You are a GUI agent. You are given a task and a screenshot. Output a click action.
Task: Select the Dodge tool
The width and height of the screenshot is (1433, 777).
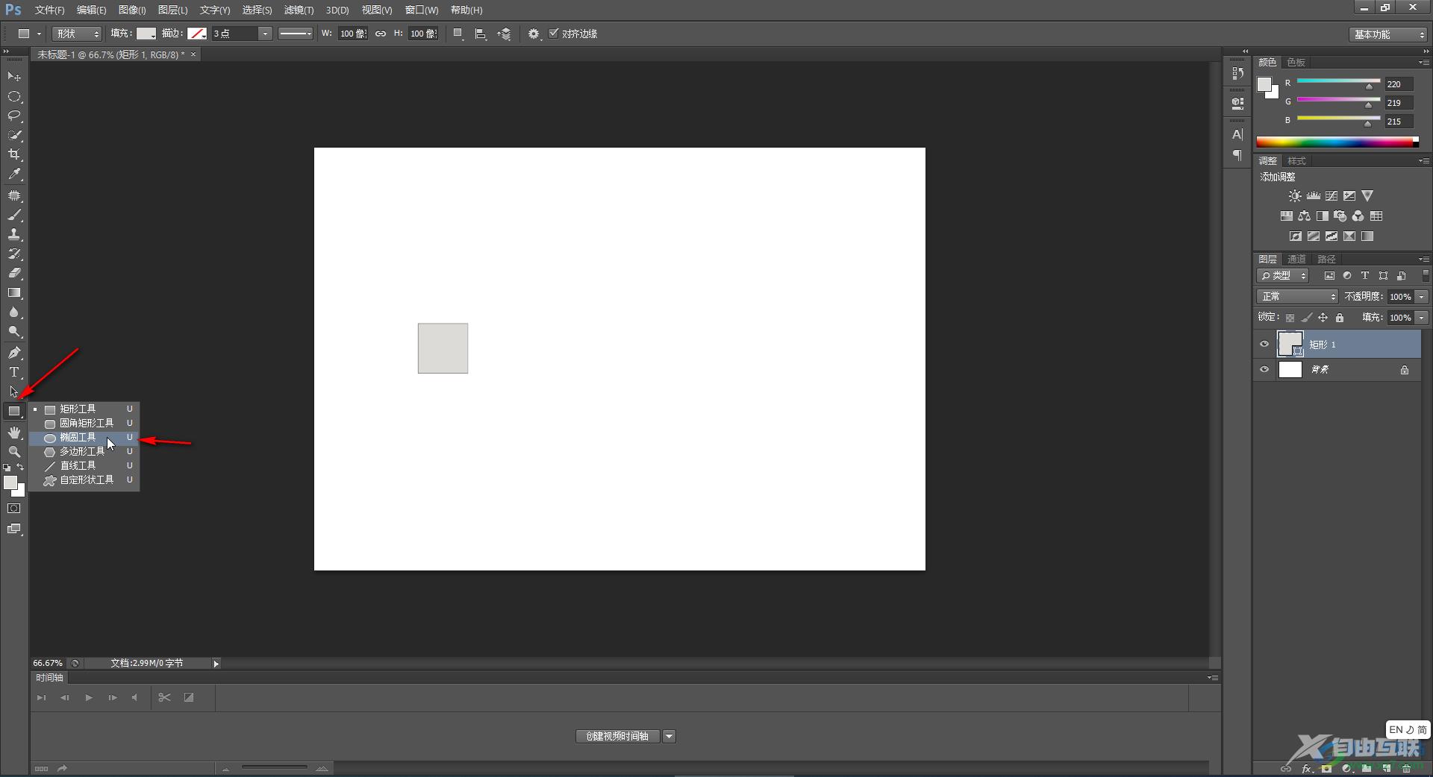click(x=14, y=332)
